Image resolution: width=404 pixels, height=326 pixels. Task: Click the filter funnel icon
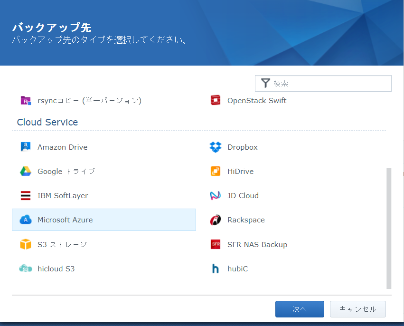(265, 83)
